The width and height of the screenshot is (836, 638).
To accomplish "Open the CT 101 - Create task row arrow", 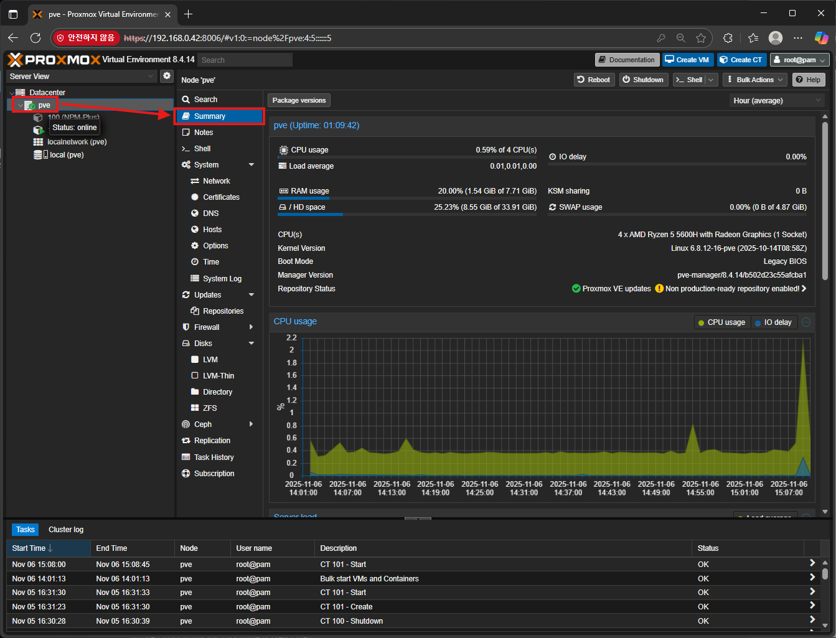I will point(812,606).
